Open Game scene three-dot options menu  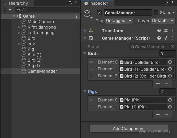[x=76, y=16]
